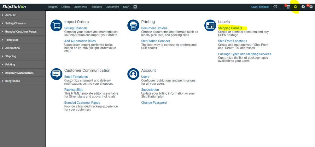Click the Give Feedback link
Screen dimensions: 315x147
coord(260,7)
